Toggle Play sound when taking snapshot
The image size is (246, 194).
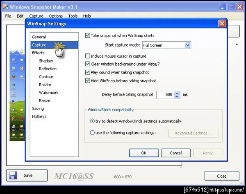tap(88, 72)
